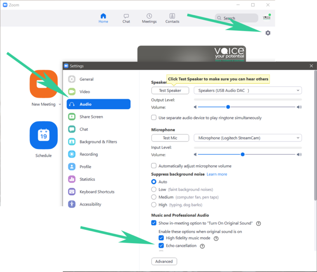The image size is (317, 272).
Task: Select the Audio settings category
Action: tap(99, 104)
